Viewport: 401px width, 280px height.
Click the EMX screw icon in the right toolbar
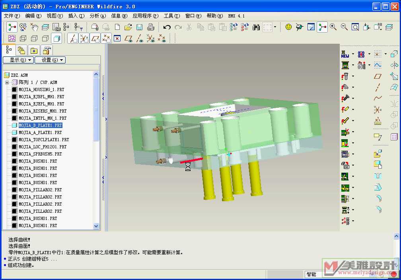[345, 99]
